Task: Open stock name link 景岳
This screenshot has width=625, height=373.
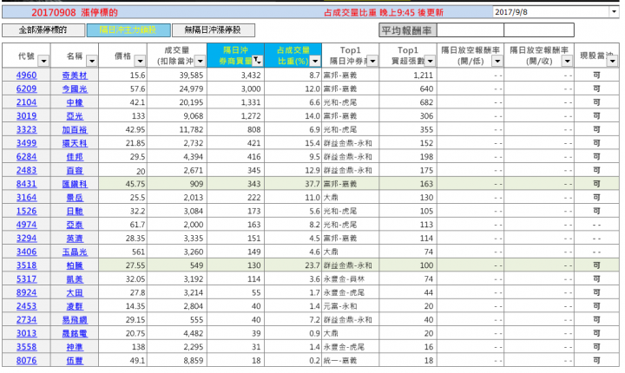Action: click(75, 197)
